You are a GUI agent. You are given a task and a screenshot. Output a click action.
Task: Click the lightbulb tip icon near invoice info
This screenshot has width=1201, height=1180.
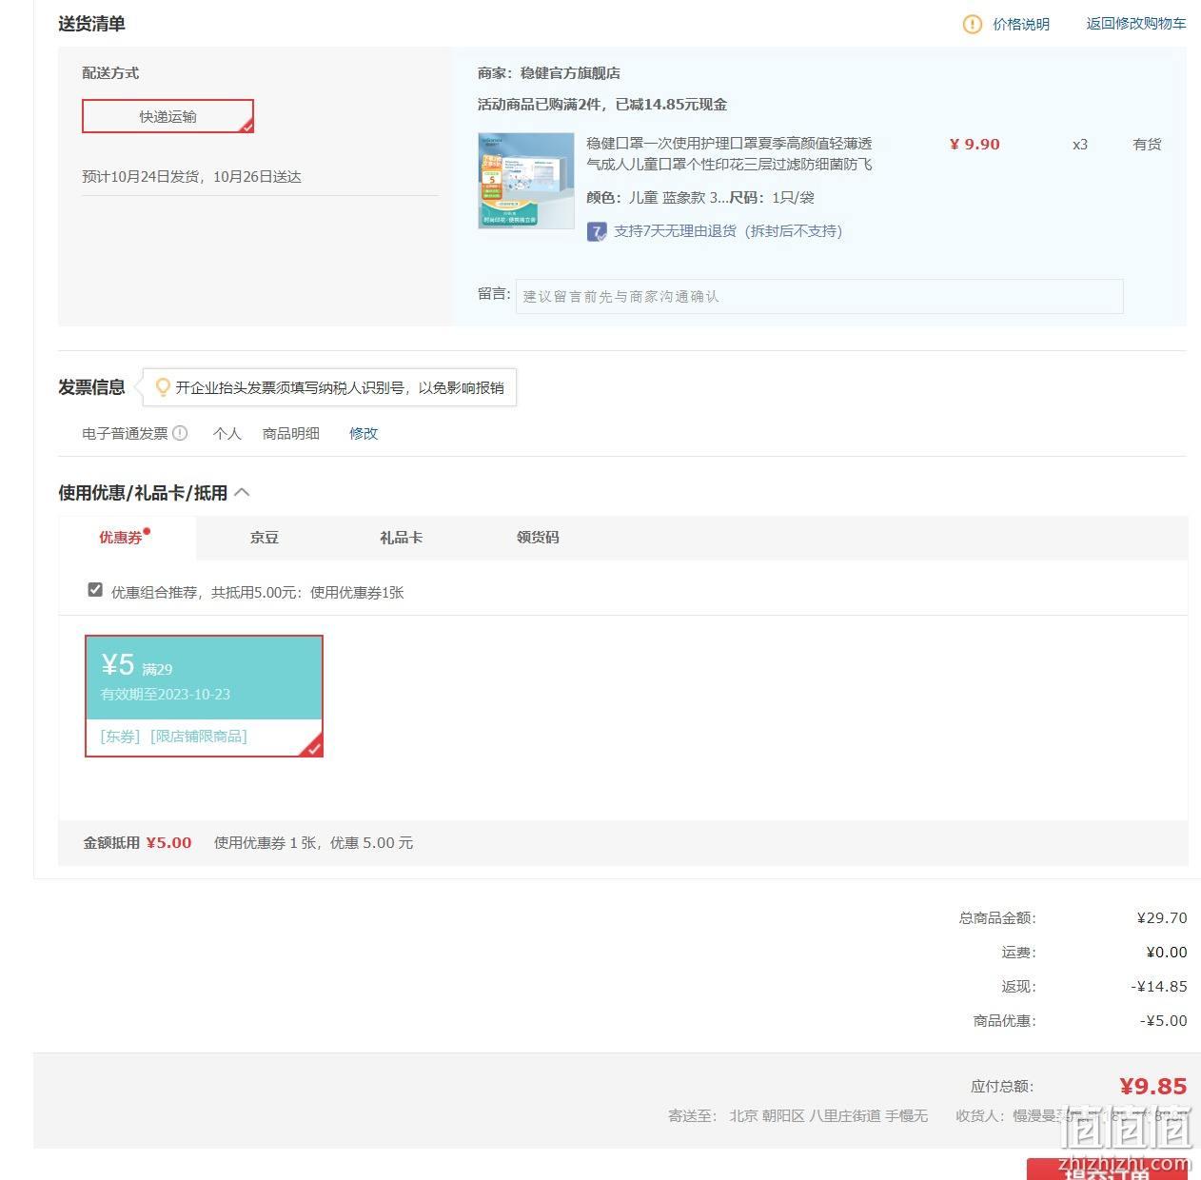(x=163, y=387)
